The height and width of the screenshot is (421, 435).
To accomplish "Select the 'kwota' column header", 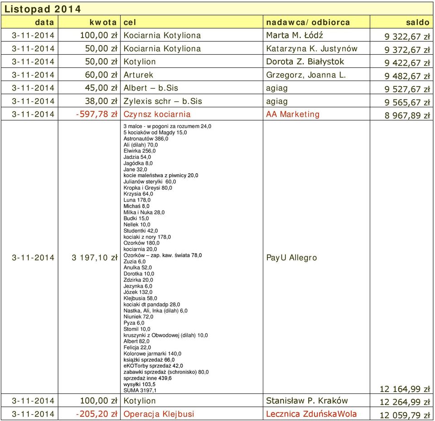I will coord(103,22).
